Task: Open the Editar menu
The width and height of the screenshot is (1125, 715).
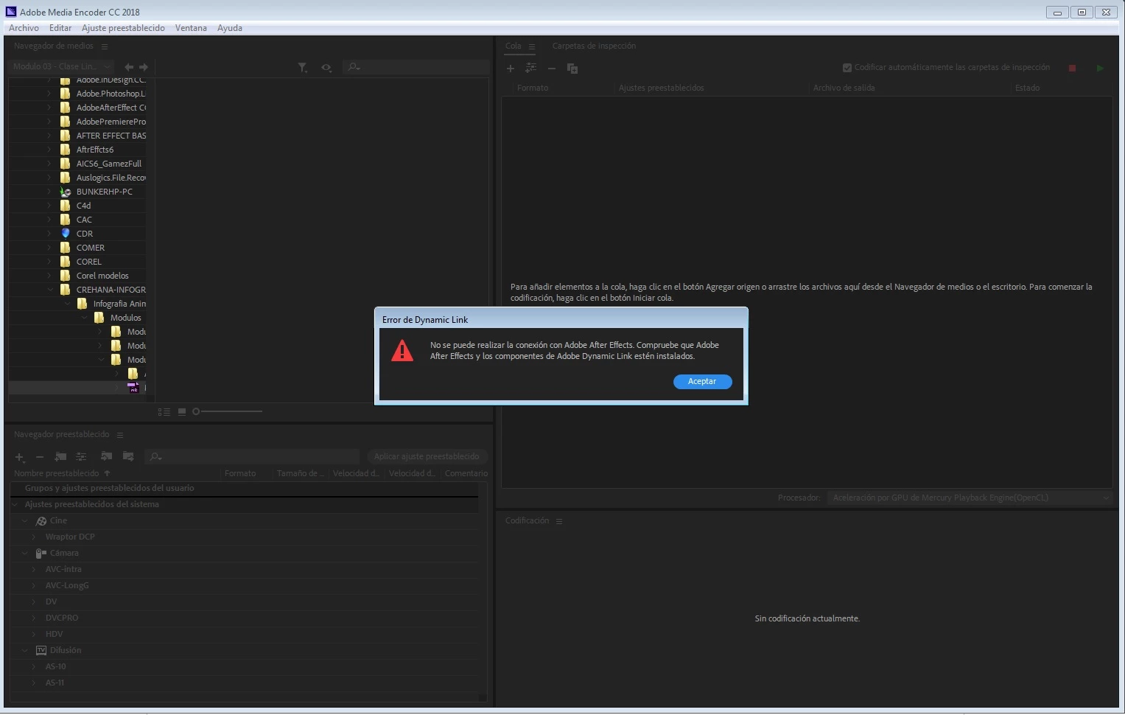Action: 60,28
